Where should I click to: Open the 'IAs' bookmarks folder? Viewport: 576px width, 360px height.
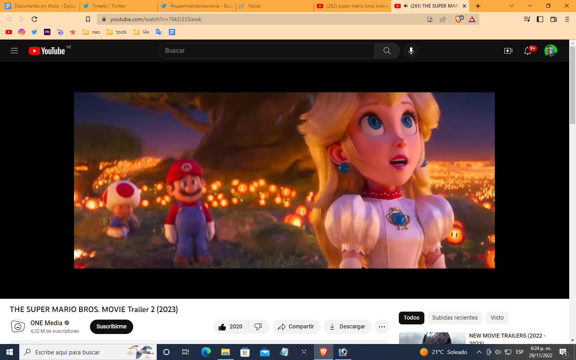[x=141, y=32]
